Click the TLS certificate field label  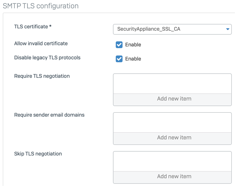pyautogui.click(x=31, y=27)
